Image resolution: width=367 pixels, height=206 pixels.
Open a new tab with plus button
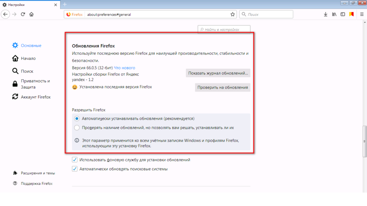coord(65,4)
